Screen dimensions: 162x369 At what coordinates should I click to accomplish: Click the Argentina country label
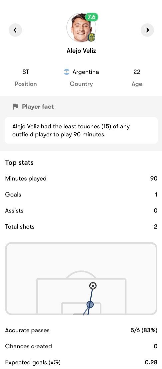point(86,72)
